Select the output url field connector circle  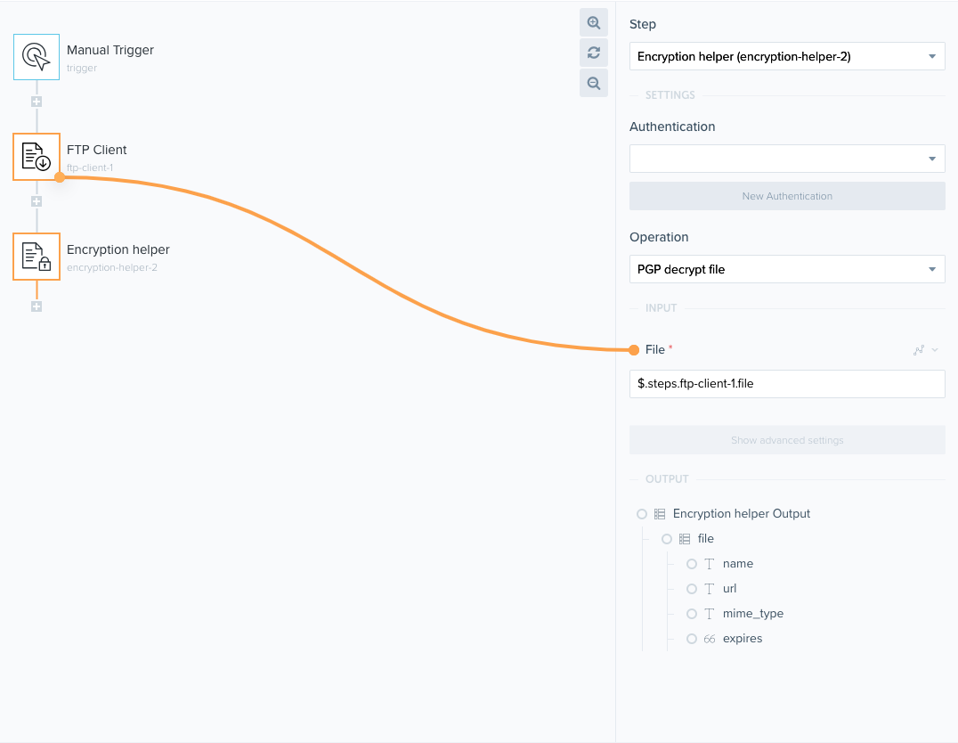click(x=692, y=589)
